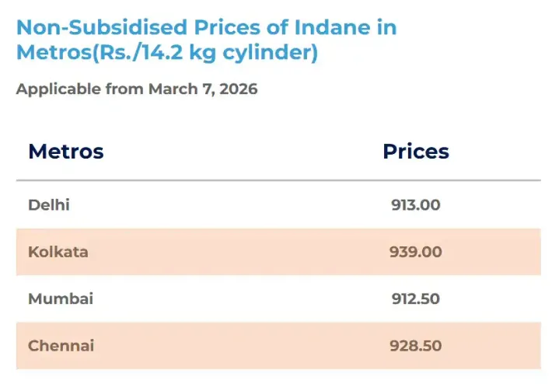Click the Chennai price 928.50
The width and height of the screenshot is (552, 384).
415,345
